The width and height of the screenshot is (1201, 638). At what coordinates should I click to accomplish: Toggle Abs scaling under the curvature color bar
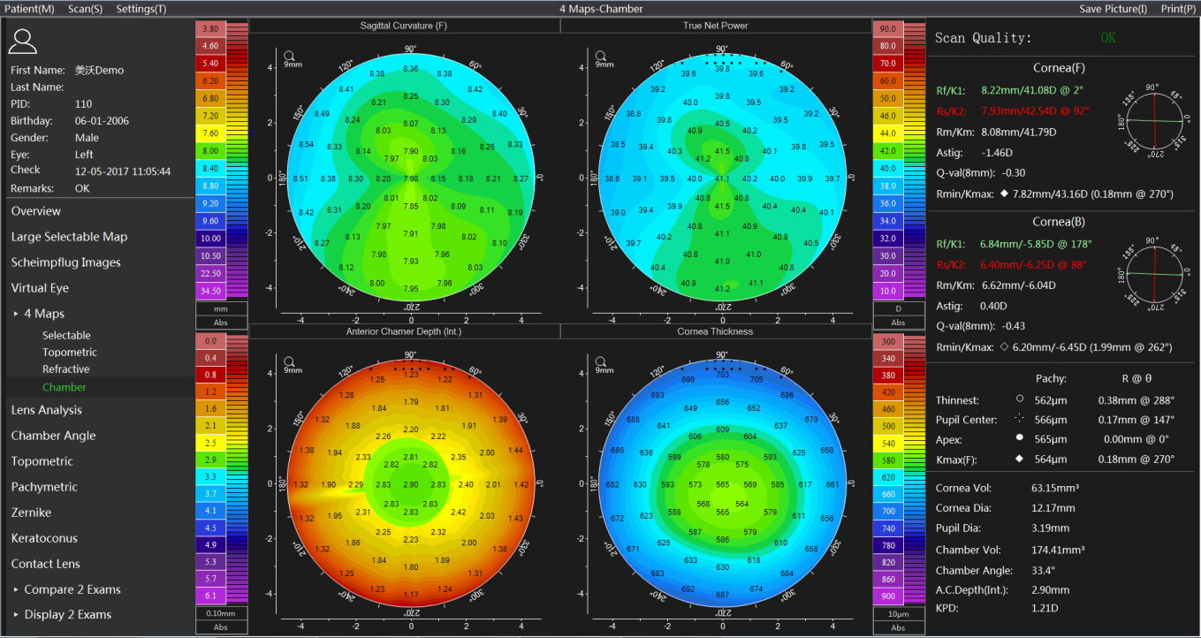[x=220, y=323]
